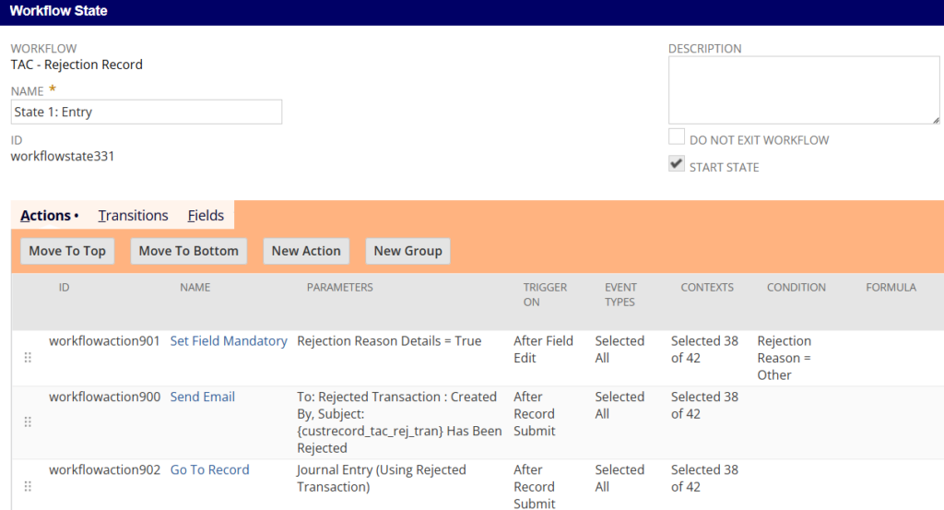Create a New Group
Image resolution: width=944 pixels, height=510 pixels.
[x=408, y=251]
